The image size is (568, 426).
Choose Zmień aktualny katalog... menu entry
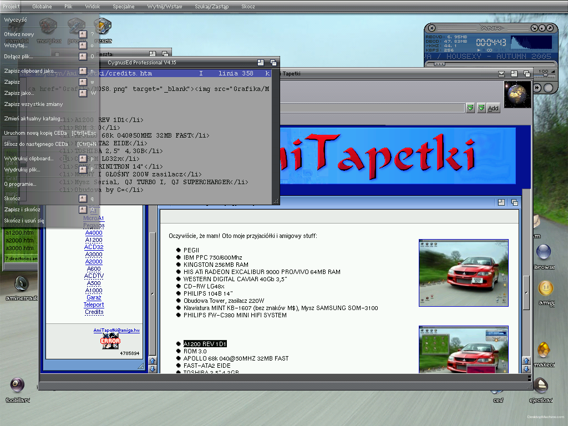point(49,119)
